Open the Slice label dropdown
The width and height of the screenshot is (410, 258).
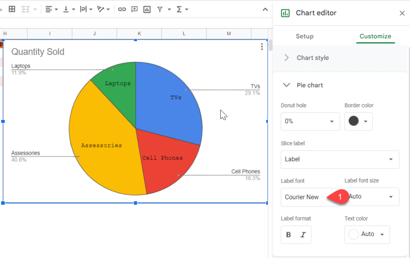(x=340, y=159)
